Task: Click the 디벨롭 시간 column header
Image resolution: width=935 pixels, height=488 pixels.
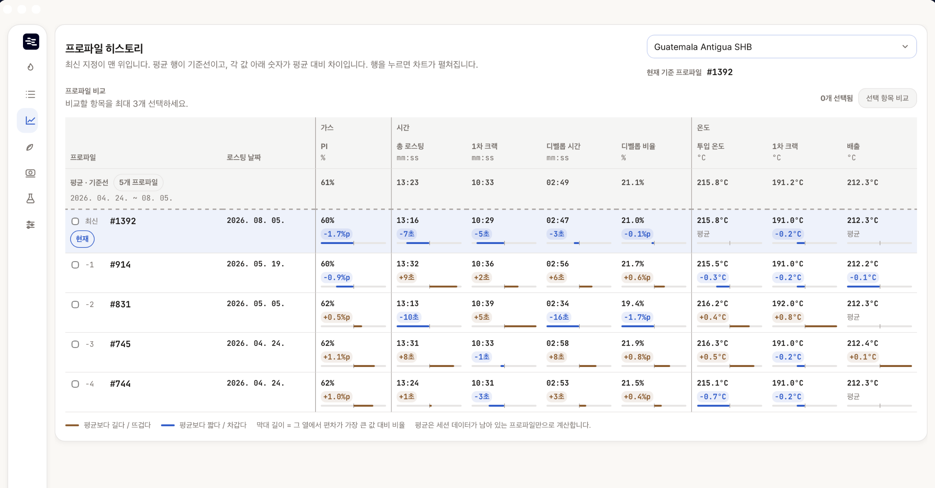Action: tap(563, 146)
